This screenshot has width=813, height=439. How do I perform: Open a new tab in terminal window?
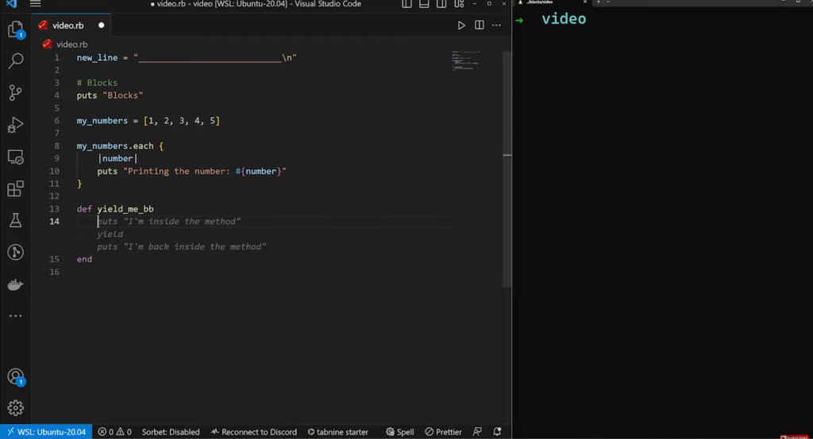click(x=598, y=2)
